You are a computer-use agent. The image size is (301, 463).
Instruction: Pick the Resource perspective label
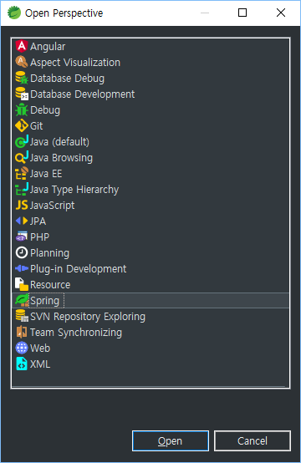pos(50,285)
